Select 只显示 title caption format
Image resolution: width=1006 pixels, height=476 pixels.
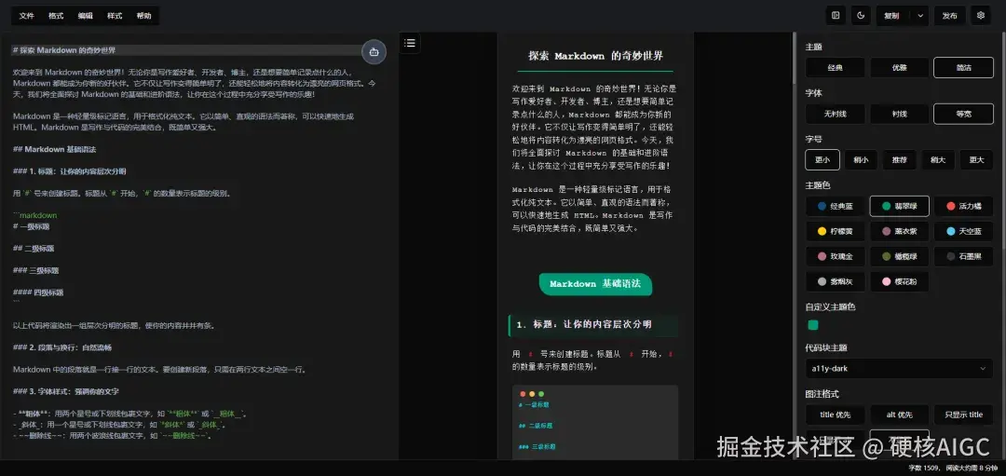(963, 415)
